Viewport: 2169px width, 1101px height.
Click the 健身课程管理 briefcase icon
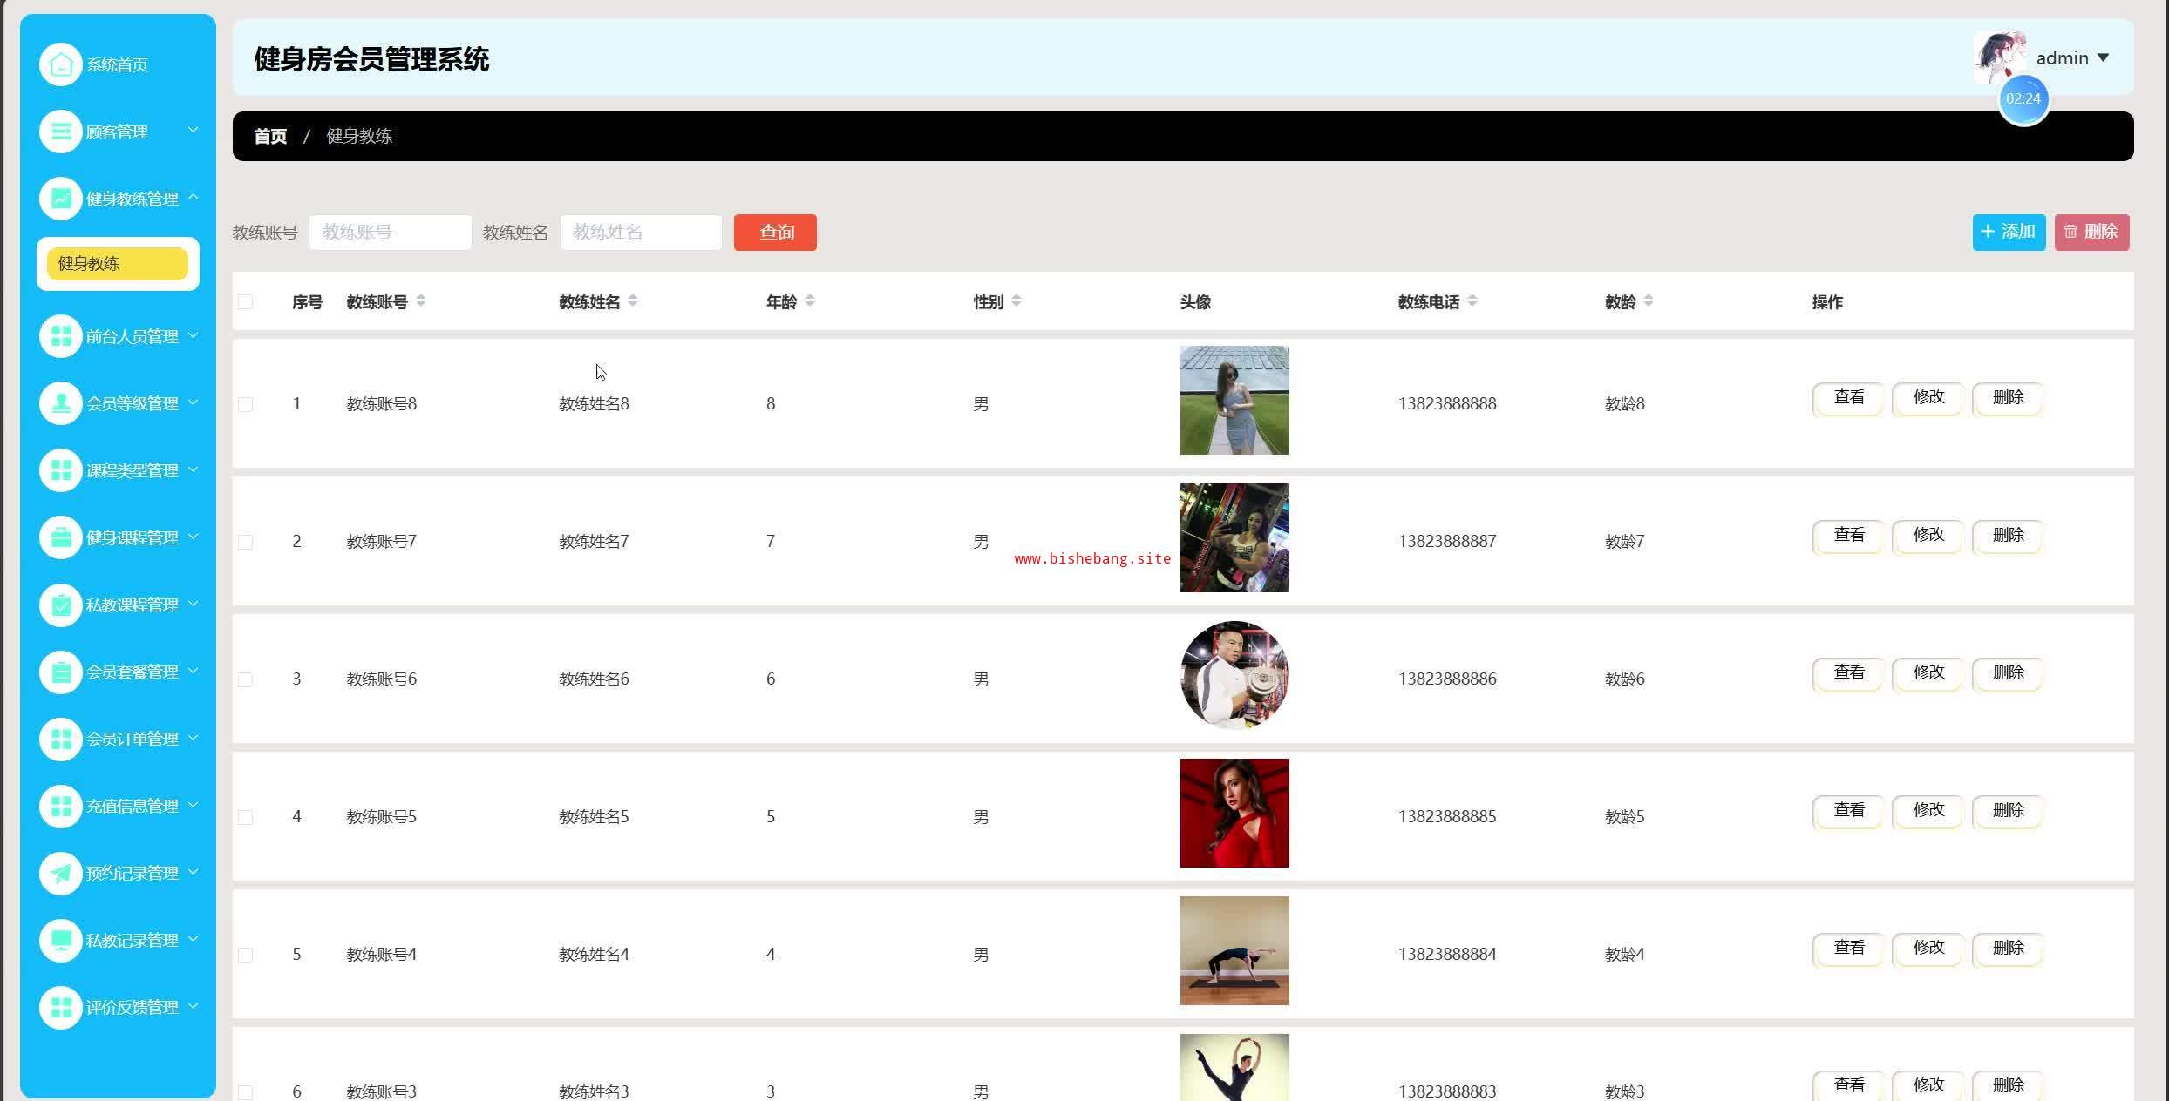click(60, 537)
